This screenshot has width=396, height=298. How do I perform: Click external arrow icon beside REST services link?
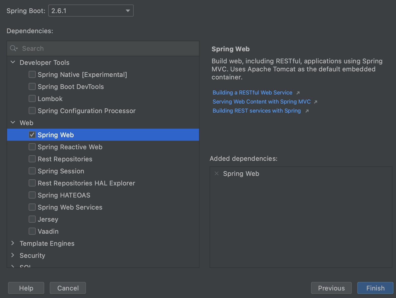pyautogui.click(x=307, y=111)
